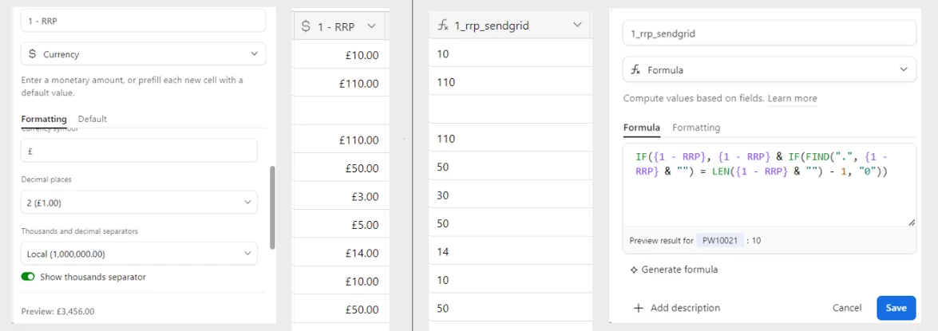Cancel the formula field edits

[847, 308]
